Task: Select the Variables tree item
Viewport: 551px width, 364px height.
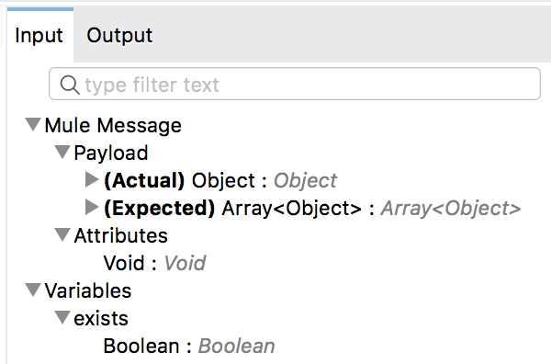Action: [88, 290]
